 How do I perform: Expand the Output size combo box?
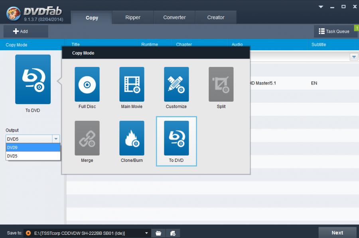pyautogui.click(x=56, y=139)
